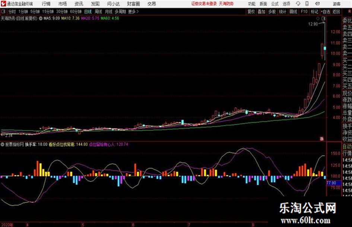This screenshot has height=227, width=352.
Task: Click the red 涨 marker icon
Action: point(322,139)
